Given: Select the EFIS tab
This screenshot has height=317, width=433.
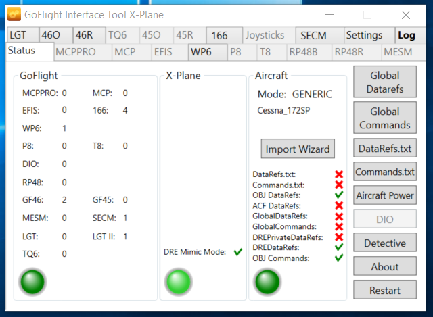Looking at the screenshot, I should pyautogui.click(x=170, y=52).
